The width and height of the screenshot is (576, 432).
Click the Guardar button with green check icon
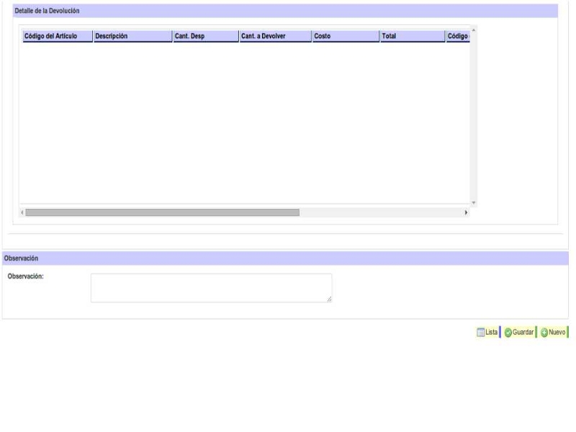[x=518, y=332]
